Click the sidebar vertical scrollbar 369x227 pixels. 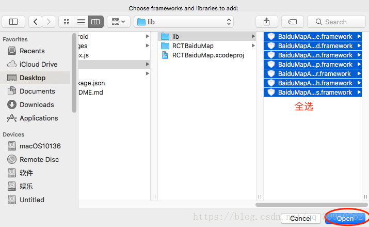74,73
